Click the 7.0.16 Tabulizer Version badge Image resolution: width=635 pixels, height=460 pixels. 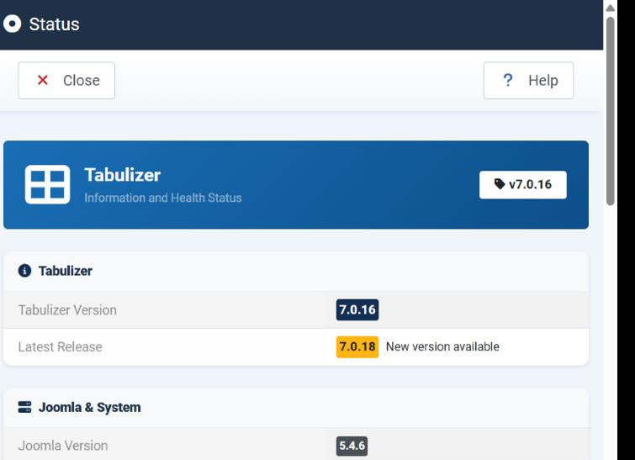pyautogui.click(x=357, y=309)
